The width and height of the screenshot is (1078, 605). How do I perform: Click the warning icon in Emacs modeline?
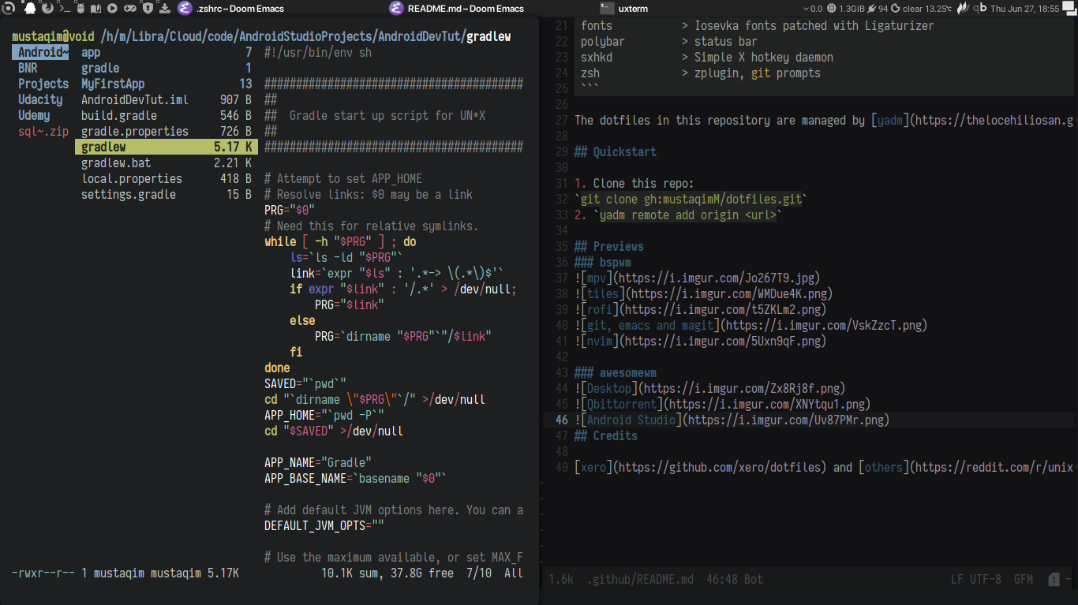tap(1054, 579)
